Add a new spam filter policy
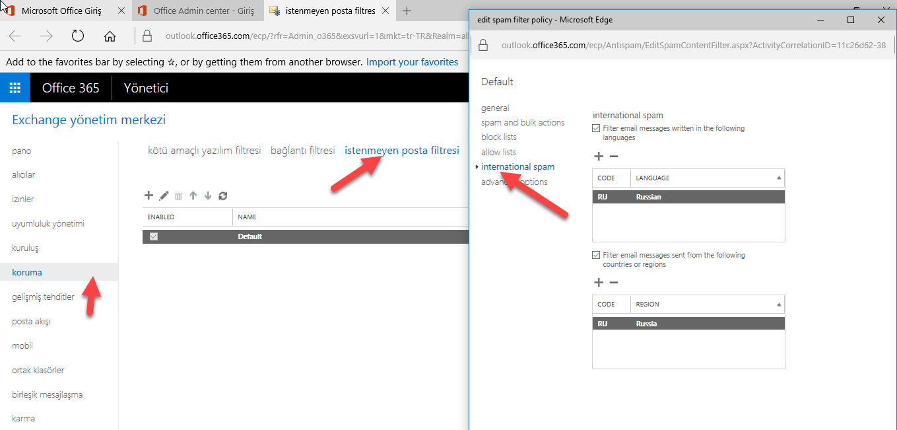 click(x=149, y=196)
